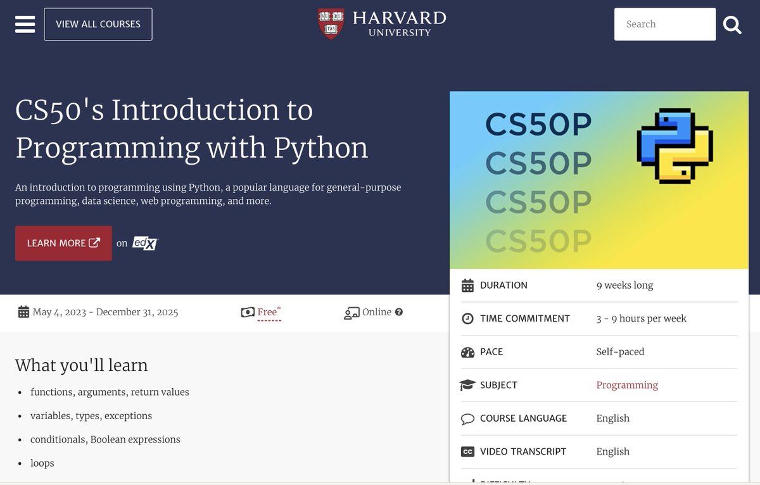Open the CS50P course banner image

click(x=599, y=180)
